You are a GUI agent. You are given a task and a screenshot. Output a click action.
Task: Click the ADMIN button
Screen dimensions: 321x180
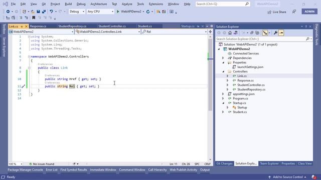pyautogui.click(x=309, y=11)
